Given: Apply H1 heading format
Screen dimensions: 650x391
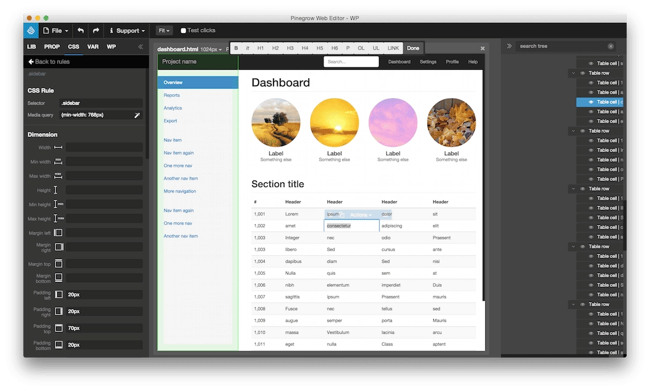Looking at the screenshot, I should (260, 48).
